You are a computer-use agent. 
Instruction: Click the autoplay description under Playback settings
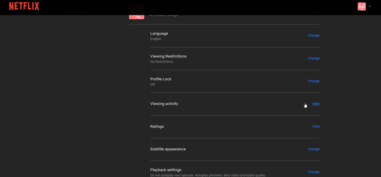click(x=208, y=175)
